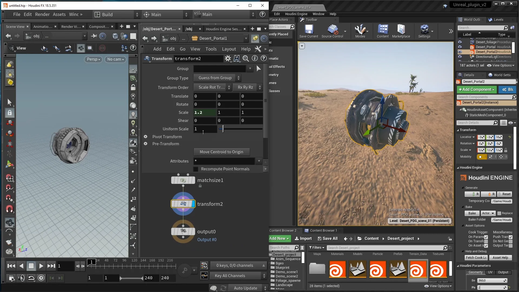Click the Unreal Save Current toolbar icon
The width and height of the screenshot is (519, 292).
(309, 31)
